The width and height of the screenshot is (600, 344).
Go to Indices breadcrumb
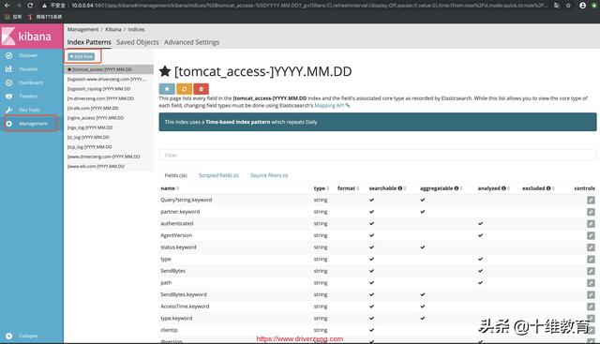[136, 29]
